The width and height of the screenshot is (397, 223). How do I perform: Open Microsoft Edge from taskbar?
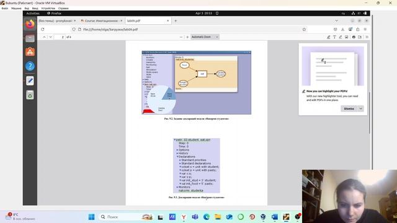(x=207, y=217)
